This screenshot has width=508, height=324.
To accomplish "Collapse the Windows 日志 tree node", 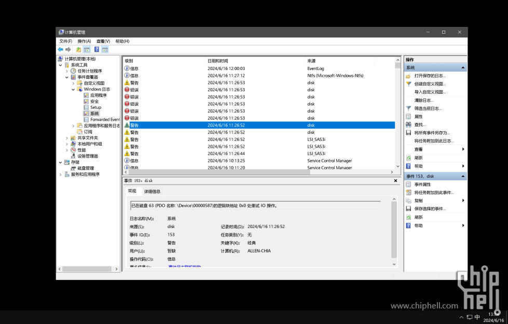I will click(73, 89).
